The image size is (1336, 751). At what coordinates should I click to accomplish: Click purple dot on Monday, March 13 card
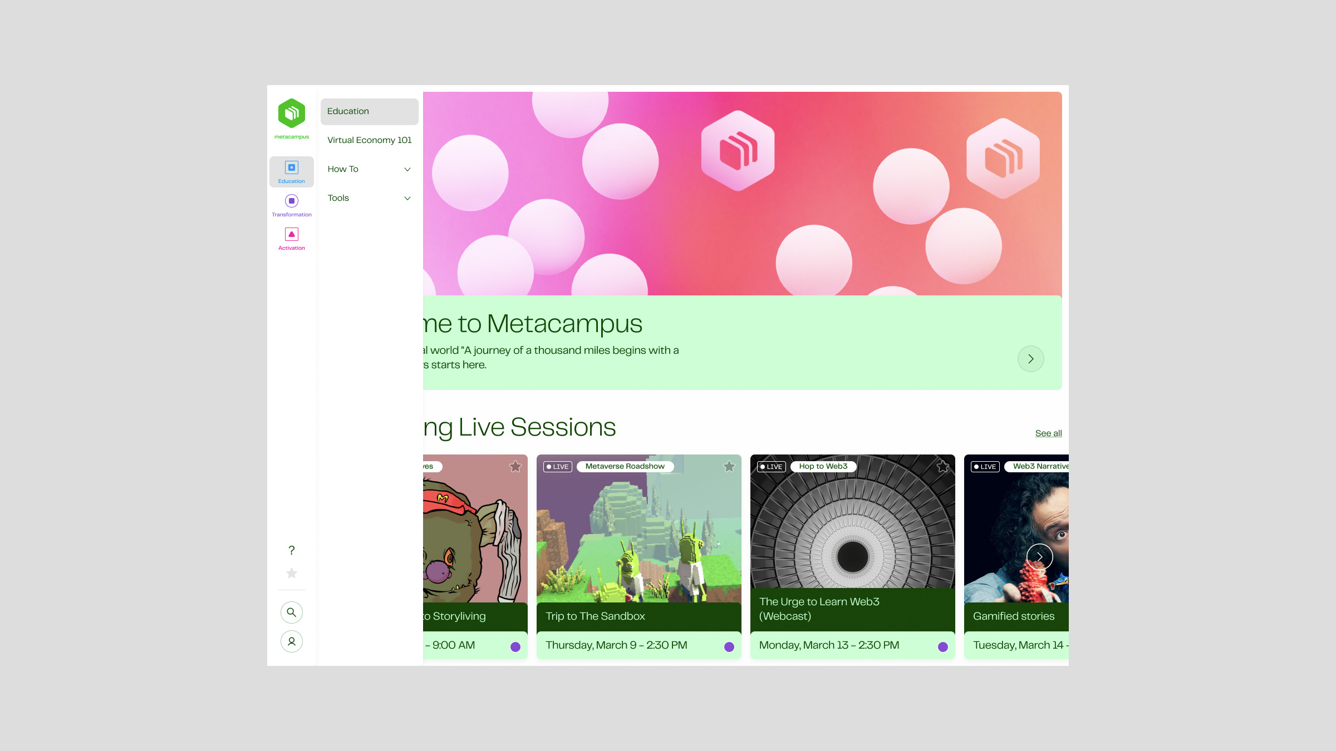(x=943, y=647)
